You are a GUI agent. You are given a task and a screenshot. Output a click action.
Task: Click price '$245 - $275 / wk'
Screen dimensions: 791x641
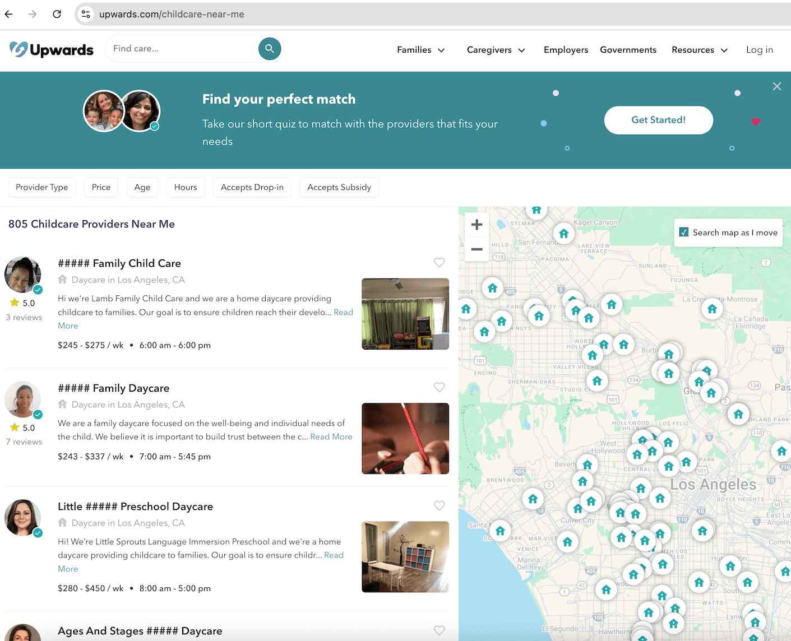90,345
